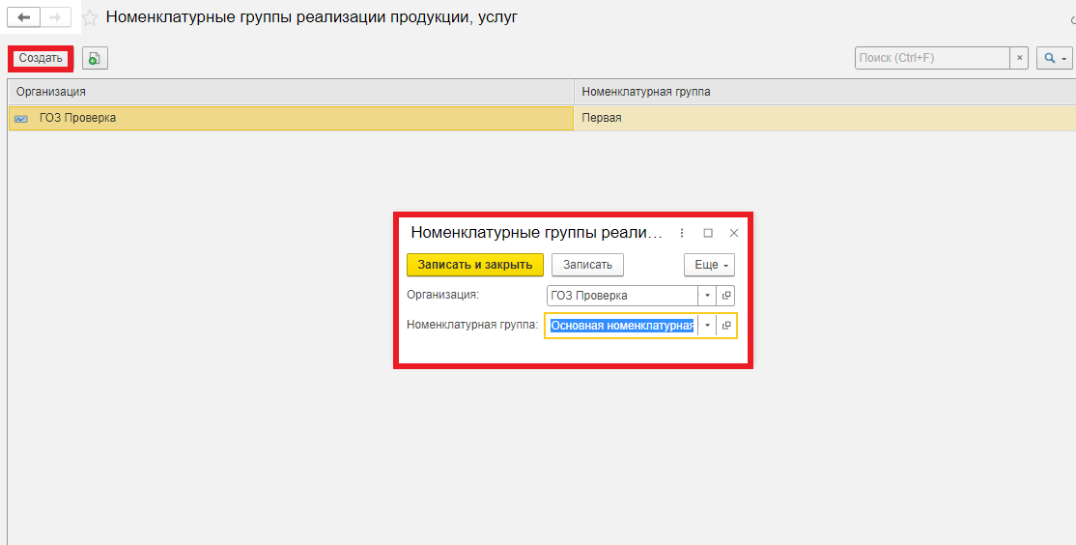Add page to favorites with star icon
The width and height of the screenshot is (1076, 545).
click(x=90, y=17)
